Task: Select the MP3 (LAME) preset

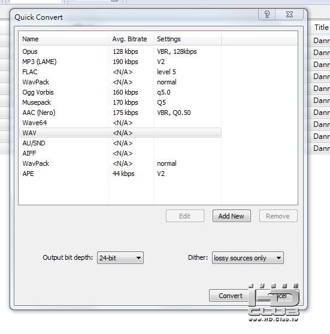Action: coord(120,62)
